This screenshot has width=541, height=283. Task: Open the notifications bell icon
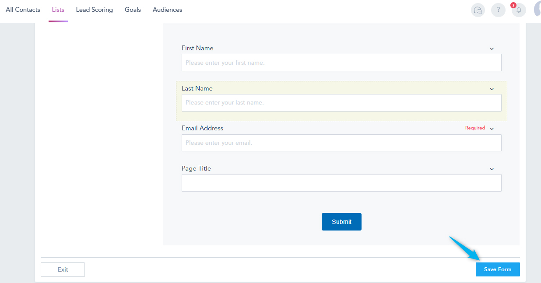pyautogui.click(x=519, y=10)
